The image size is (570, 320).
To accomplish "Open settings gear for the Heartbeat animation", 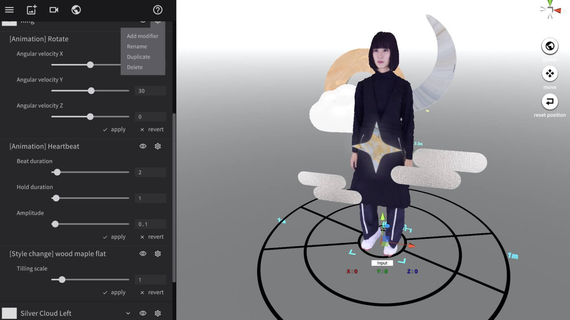I will tap(158, 146).
